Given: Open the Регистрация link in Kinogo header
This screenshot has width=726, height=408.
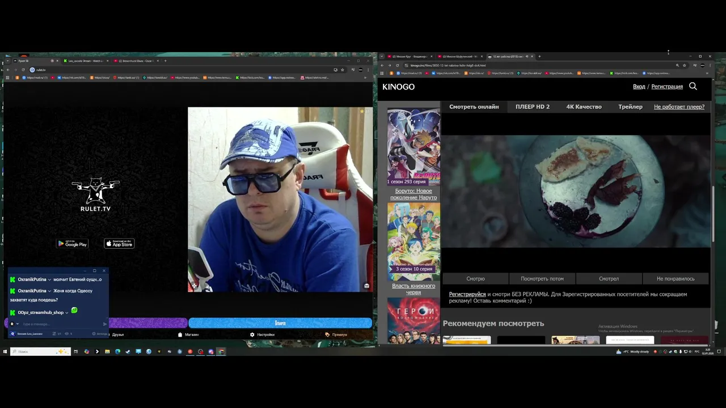Looking at the screenshot, I should point(667,87).
